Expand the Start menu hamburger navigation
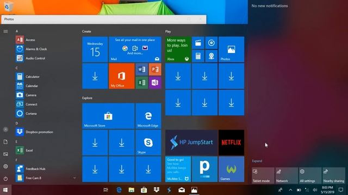This screenshot has width=348, height=195. (5, 31)
